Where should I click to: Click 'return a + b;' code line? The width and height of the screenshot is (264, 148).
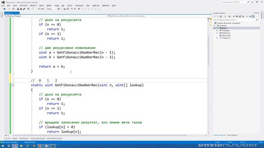tap(52, 67)
